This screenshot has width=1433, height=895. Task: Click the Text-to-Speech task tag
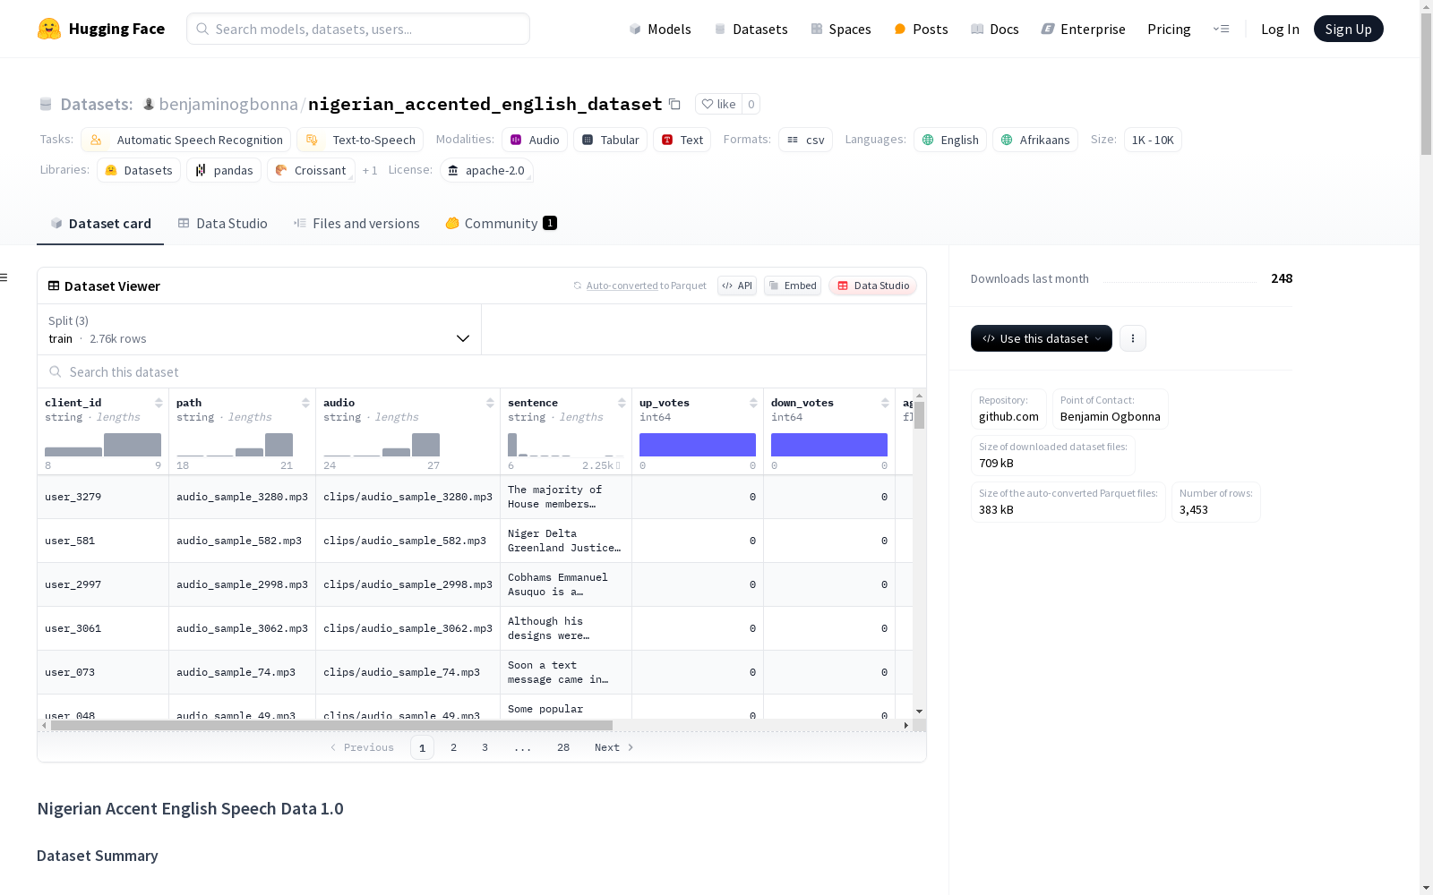[360, 140]
